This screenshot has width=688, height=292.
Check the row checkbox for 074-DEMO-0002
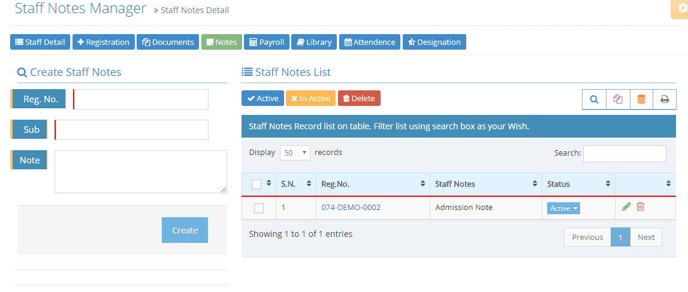point(259,208)
